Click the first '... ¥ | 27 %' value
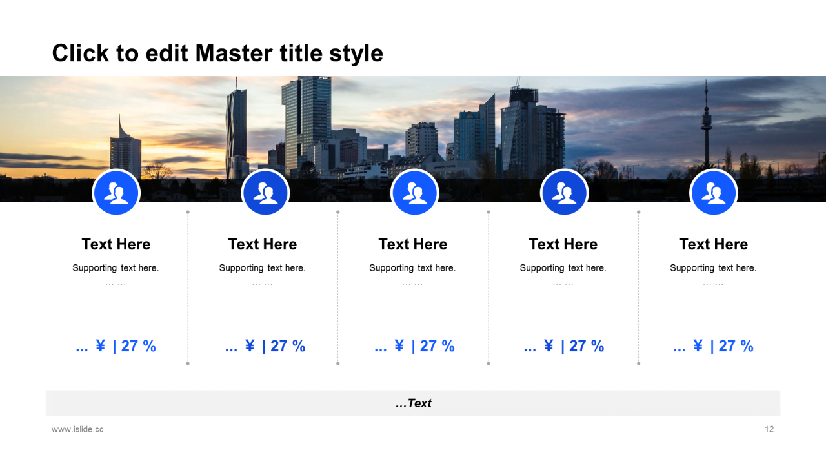826x464 pixels. coord(116,346)
